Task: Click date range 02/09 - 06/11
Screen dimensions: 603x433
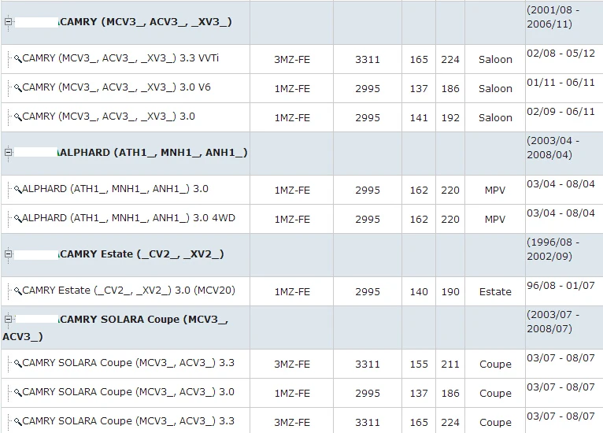Action: (x=560, y=112)
